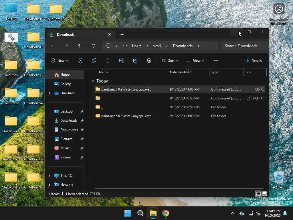Click the pin icon beside Music

coord(82,148)
